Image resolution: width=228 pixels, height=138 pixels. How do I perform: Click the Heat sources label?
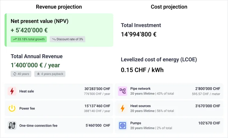pyautogui.click(x=140, y=106)
